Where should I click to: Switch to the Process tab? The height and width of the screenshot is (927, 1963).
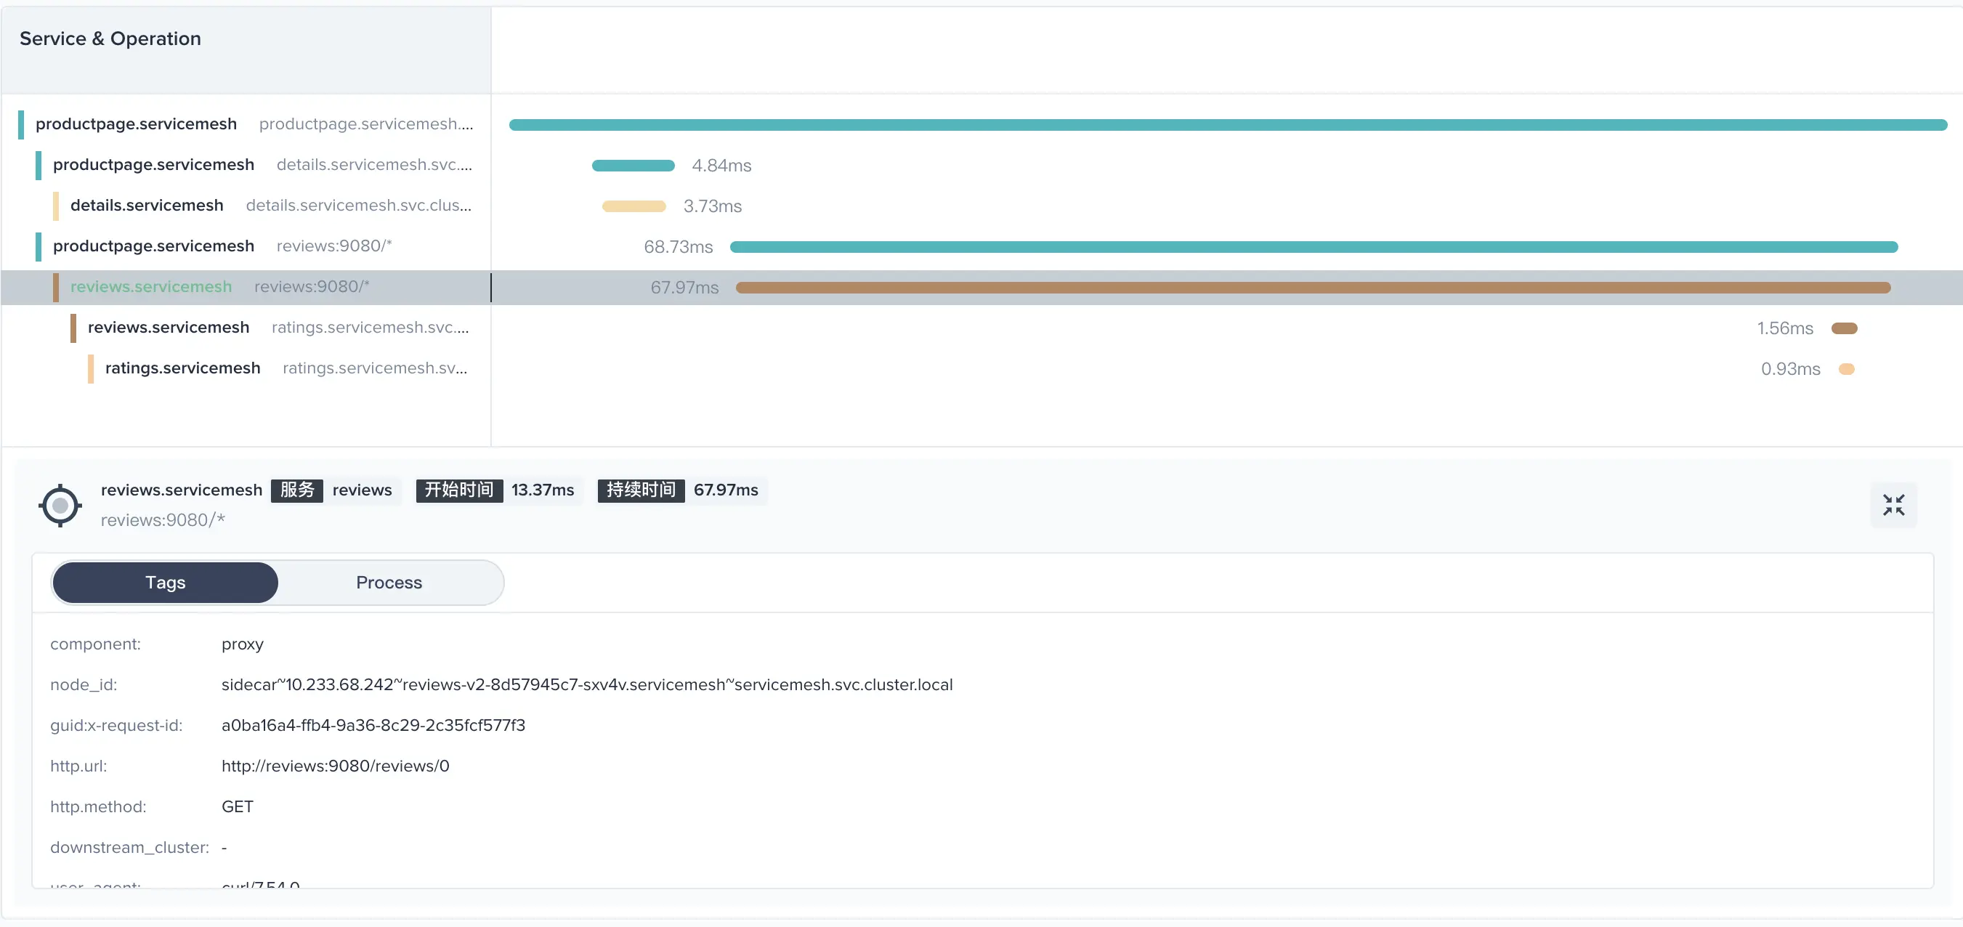tap(389, 583)
